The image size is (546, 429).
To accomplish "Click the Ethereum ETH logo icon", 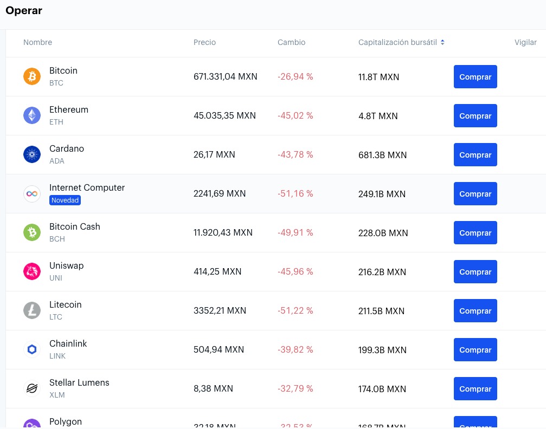I will click(32, 115).
